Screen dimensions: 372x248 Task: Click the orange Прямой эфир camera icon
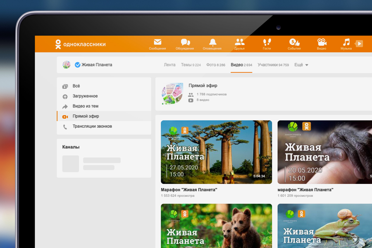point(65,117)
